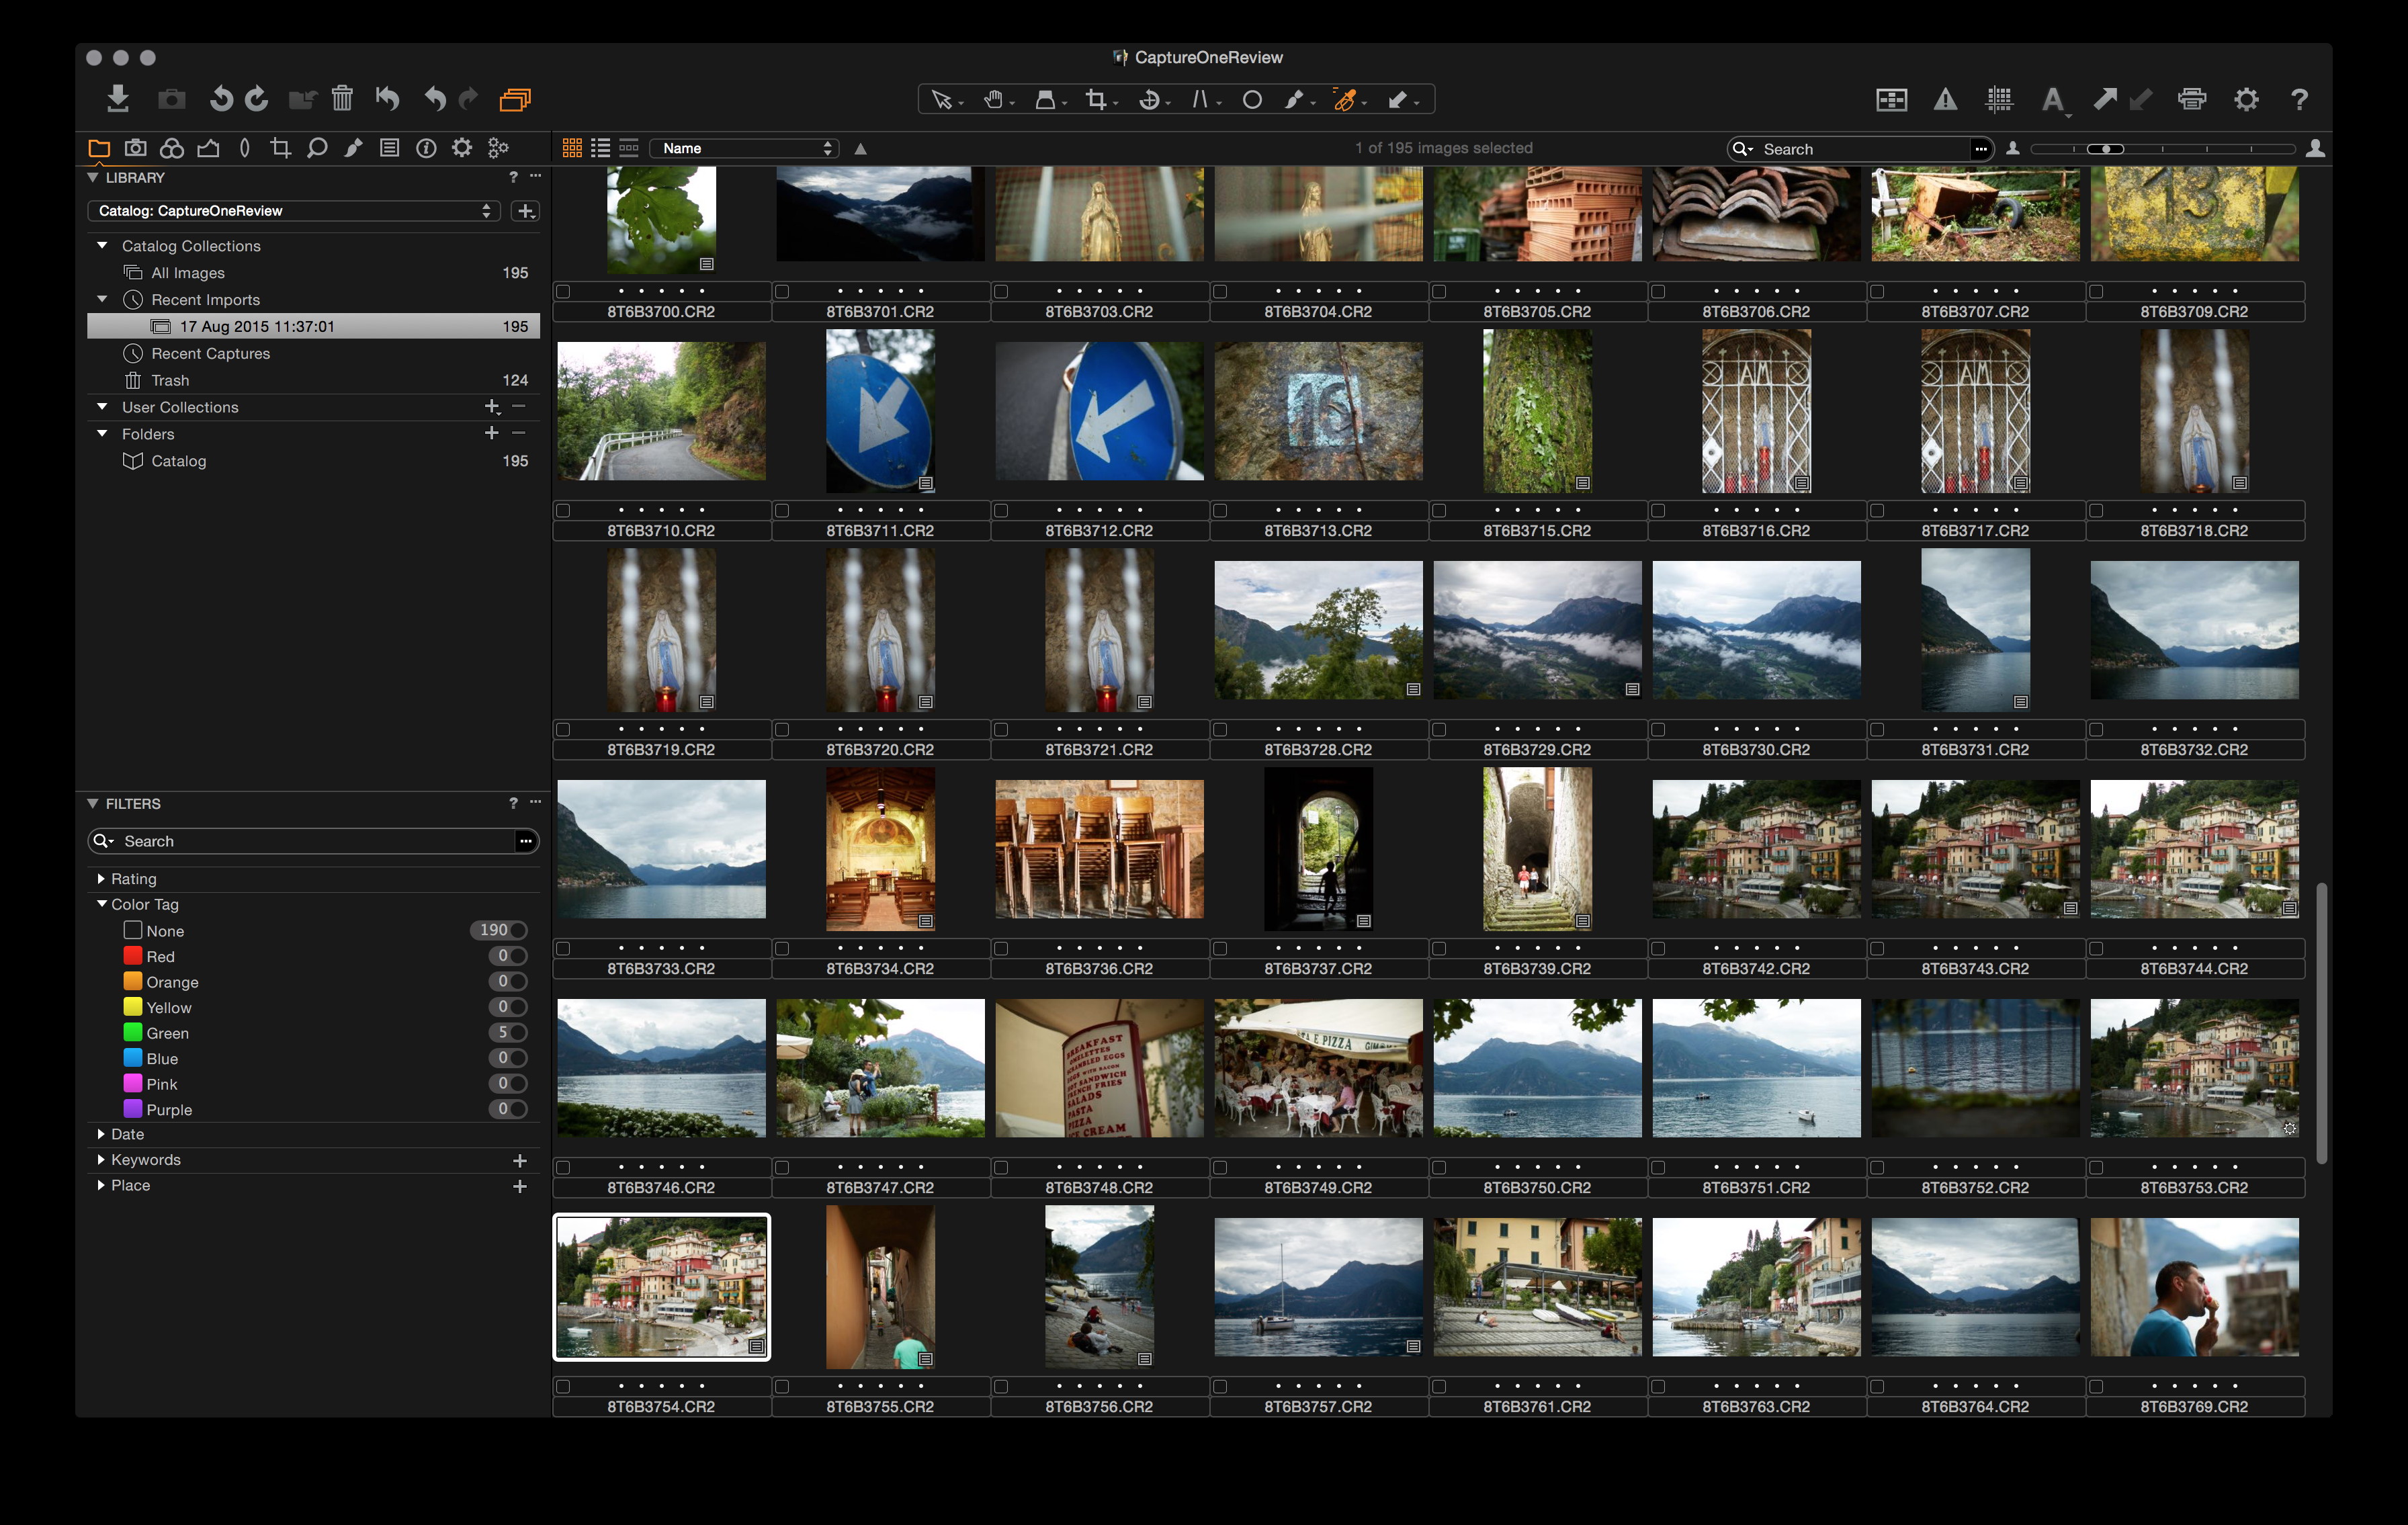Click the printer icon in toolbar
The width and height of the screenshot is (2408, 1525).
coord(2192,99)
